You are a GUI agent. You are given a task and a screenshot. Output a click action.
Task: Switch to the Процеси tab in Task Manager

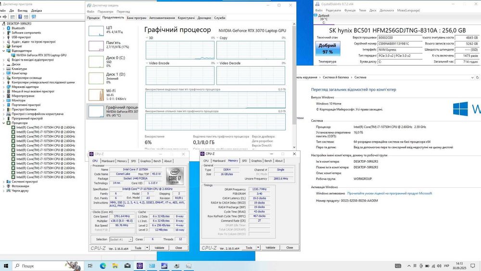(93, 18)
